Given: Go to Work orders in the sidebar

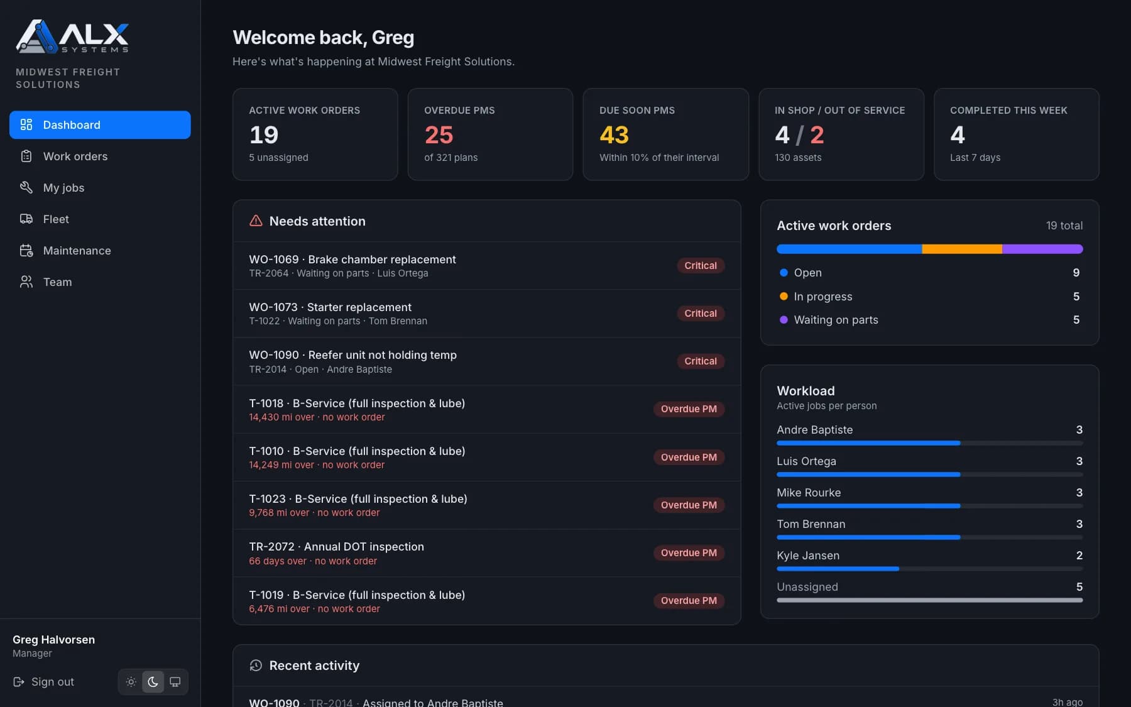Looking at the screenshot, I should click(x=100, y=156).
